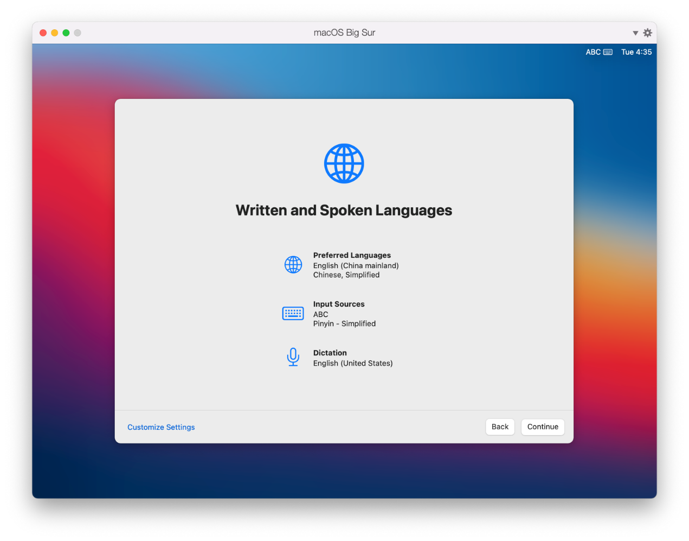Select the ABC input source text
The height and width of the screenshot is (541, 689).
tap(320, 314)
